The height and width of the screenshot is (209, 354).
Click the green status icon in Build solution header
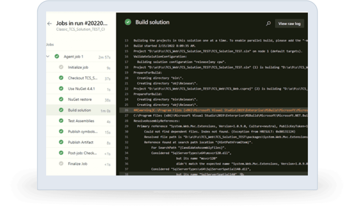tap(128, 22)
